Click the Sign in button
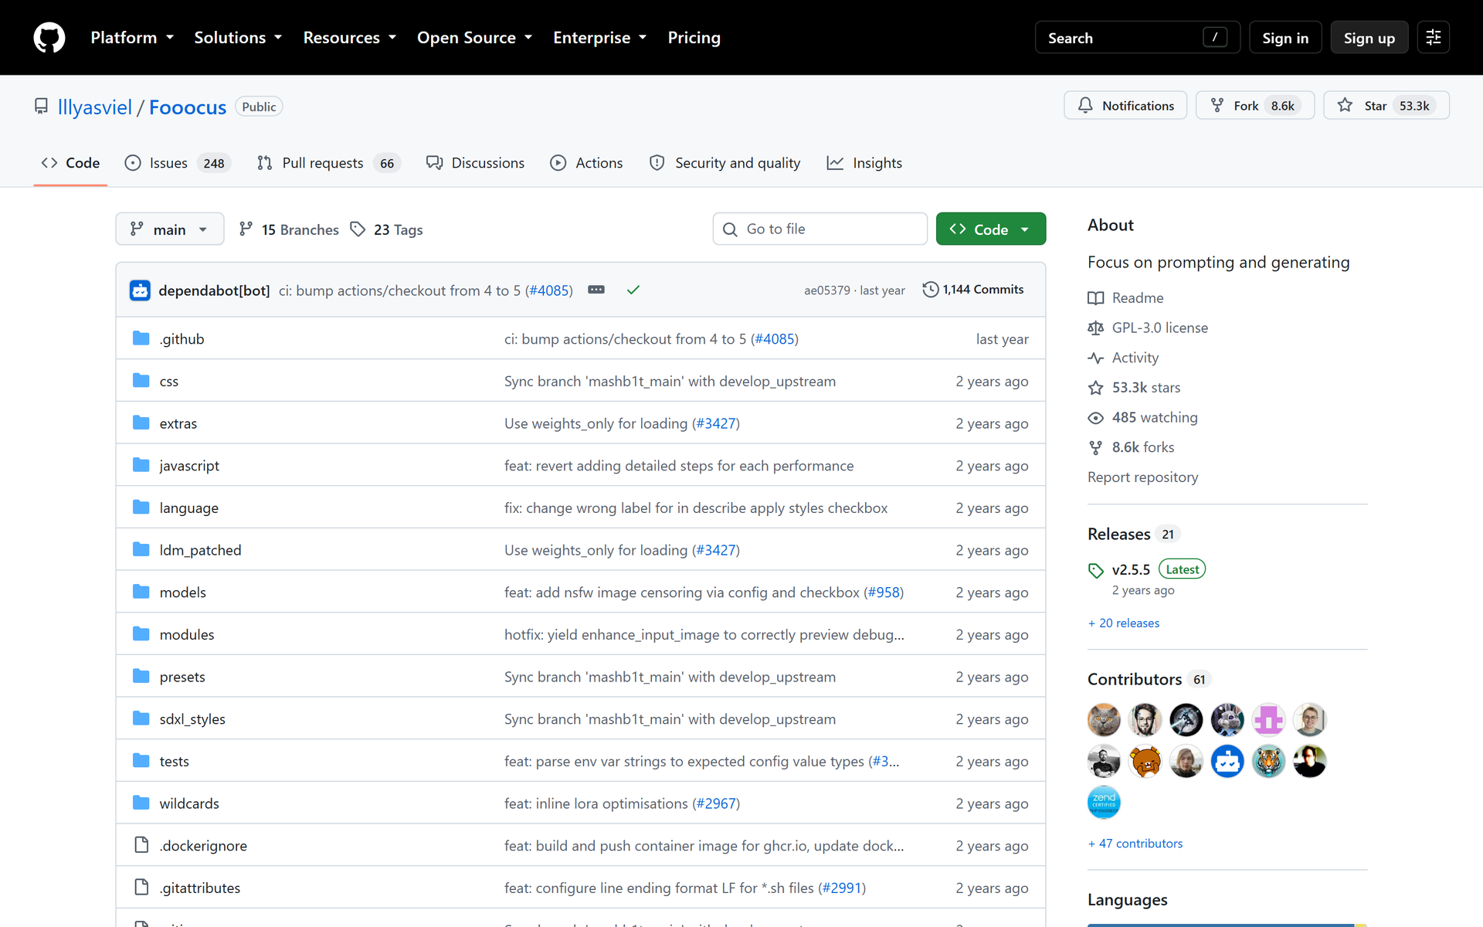 coord(1285,37)
